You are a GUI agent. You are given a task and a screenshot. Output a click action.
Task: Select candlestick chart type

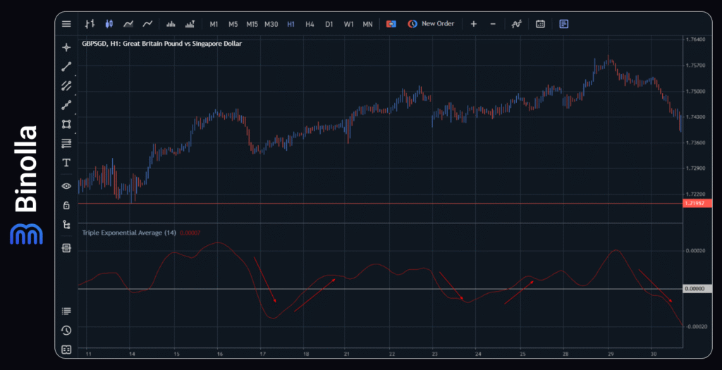point(109,24)
